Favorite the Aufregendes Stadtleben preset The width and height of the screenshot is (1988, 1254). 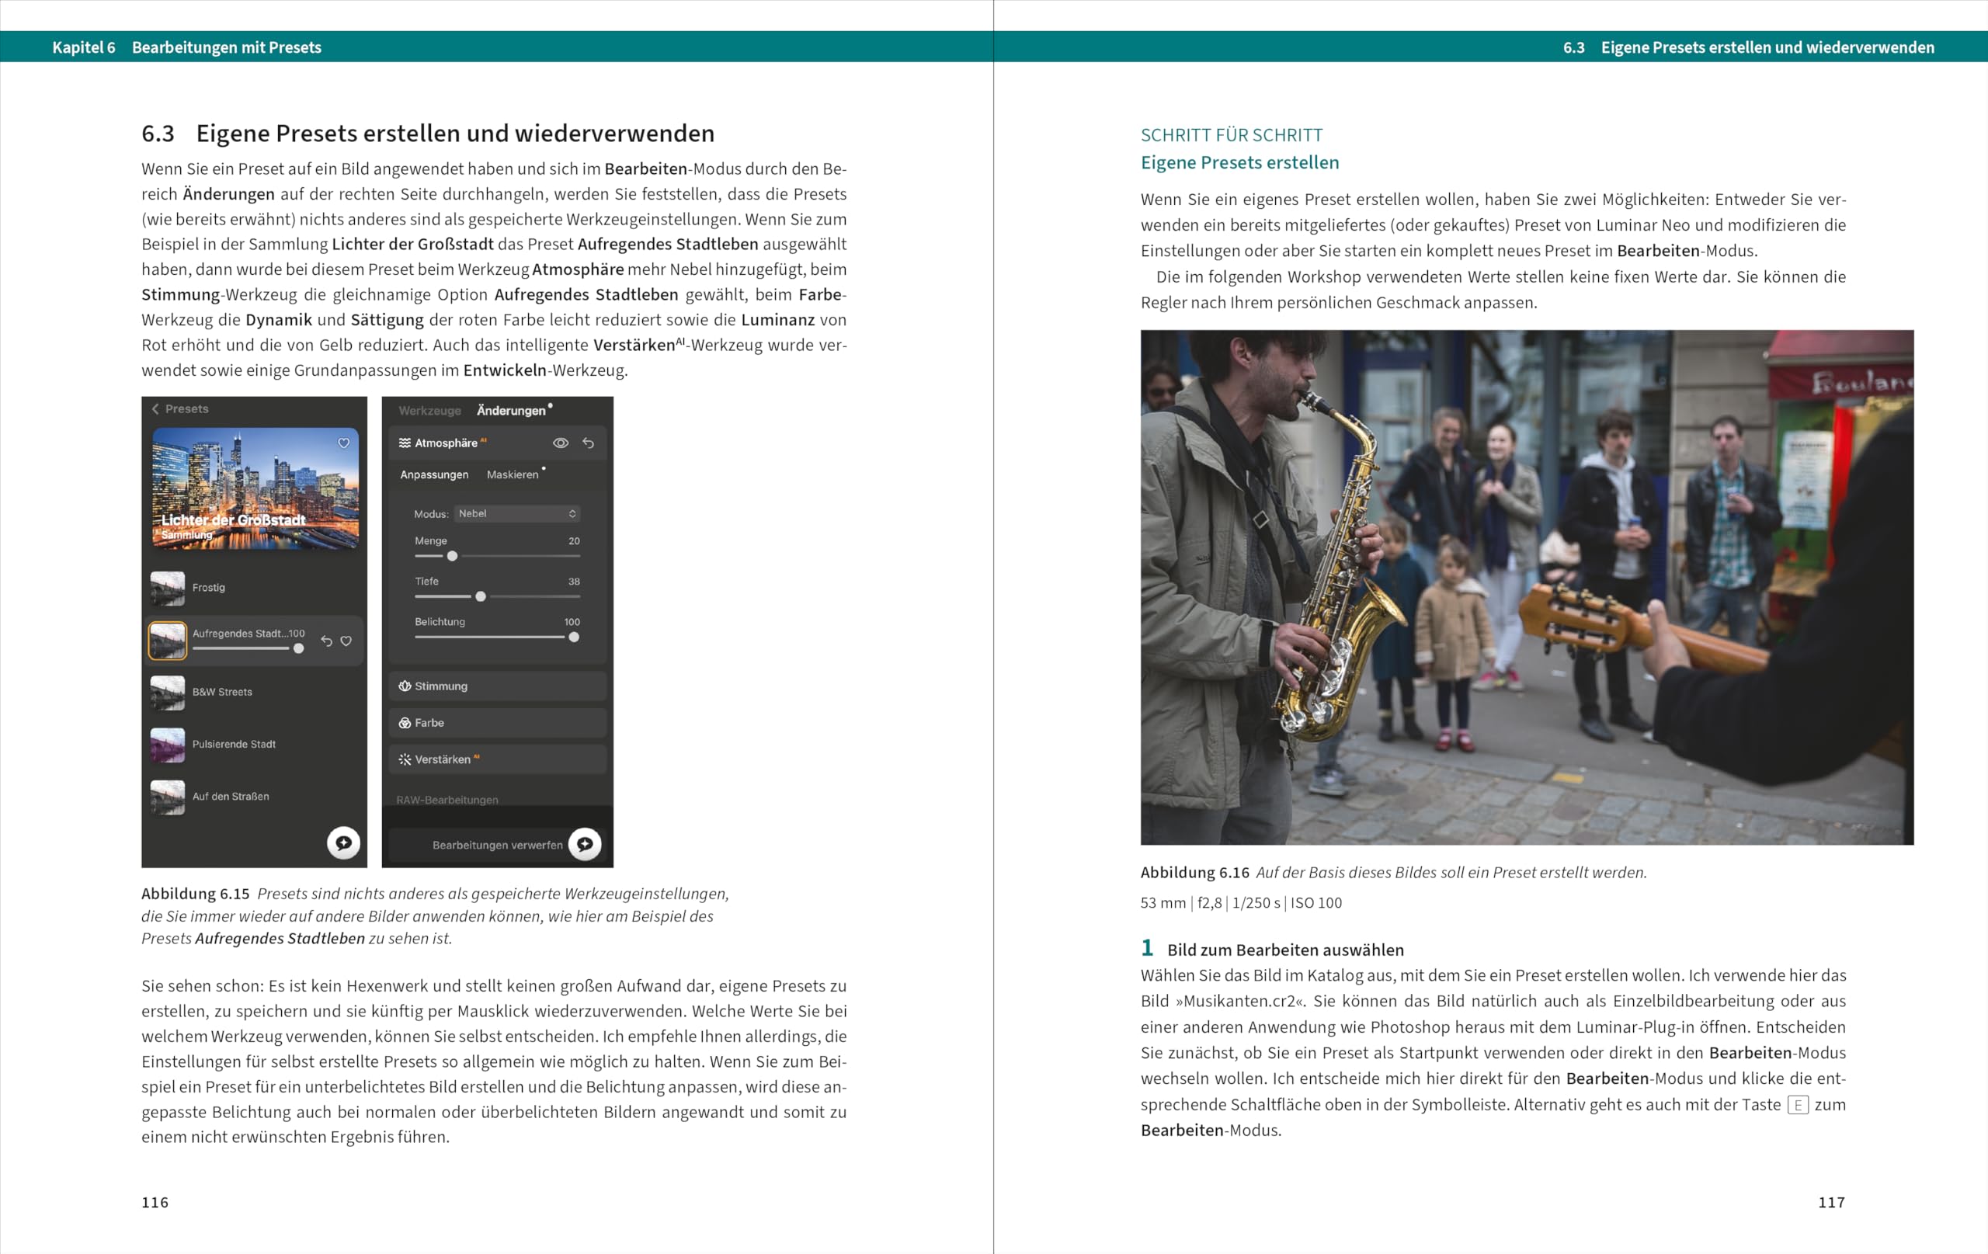(x=346, y=641)
